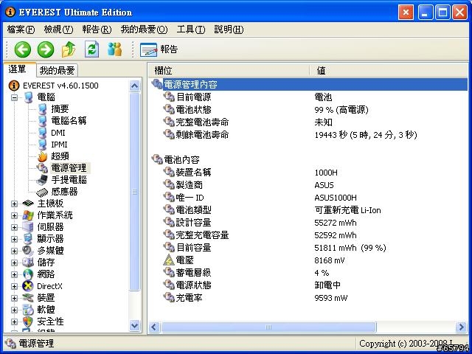
Task: Click the 儲存 storage drive icon
Action: [x=28, y=263]
